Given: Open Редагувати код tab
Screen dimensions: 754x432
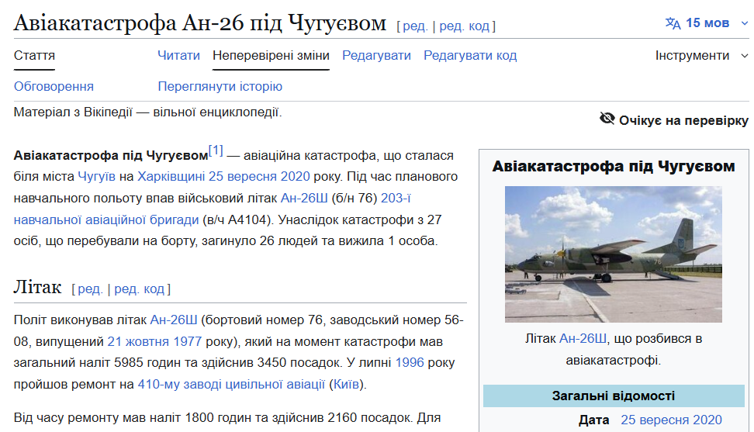Looking at the screenshot, I should [469, 56].
